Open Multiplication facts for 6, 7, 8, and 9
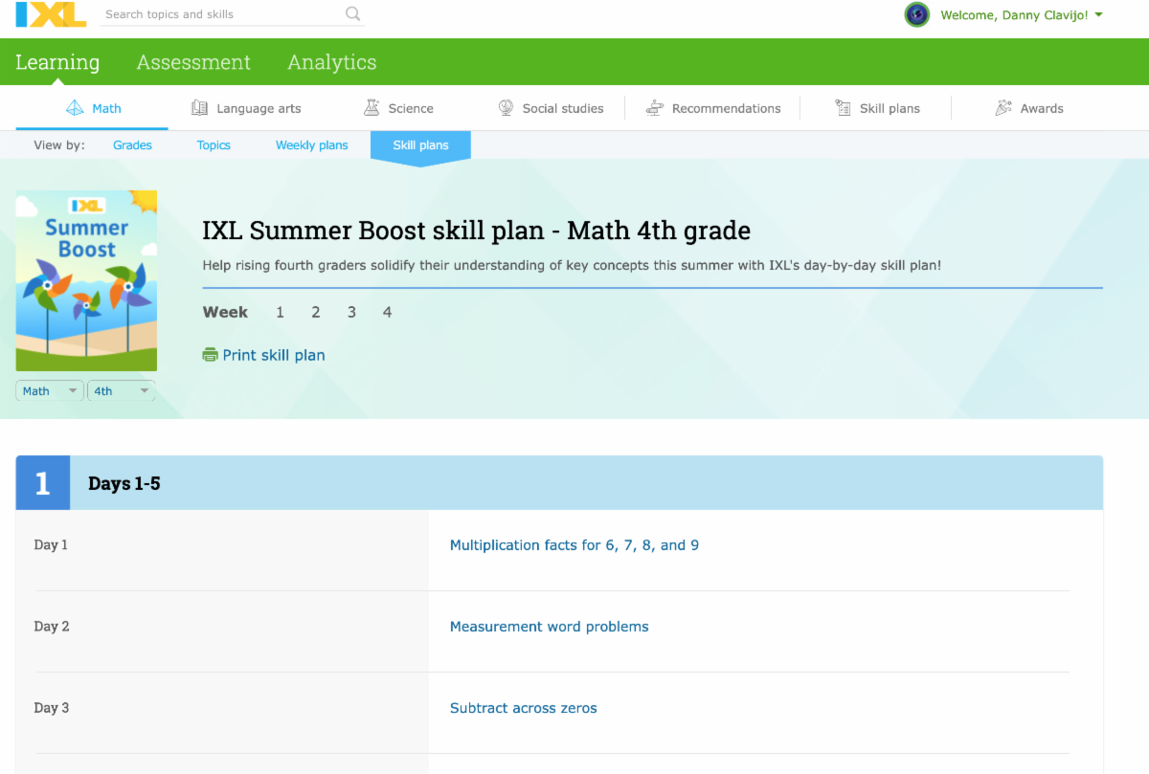This screenshot has height=774, width=1149. point(574,545)
